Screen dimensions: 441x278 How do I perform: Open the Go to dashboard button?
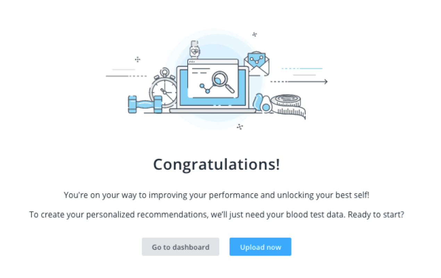point(180,247)
